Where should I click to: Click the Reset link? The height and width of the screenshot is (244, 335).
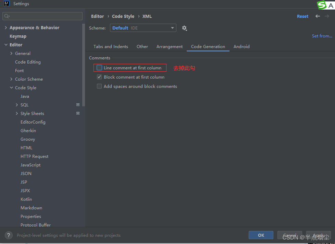pyautogui.click(x=302, y=16)
